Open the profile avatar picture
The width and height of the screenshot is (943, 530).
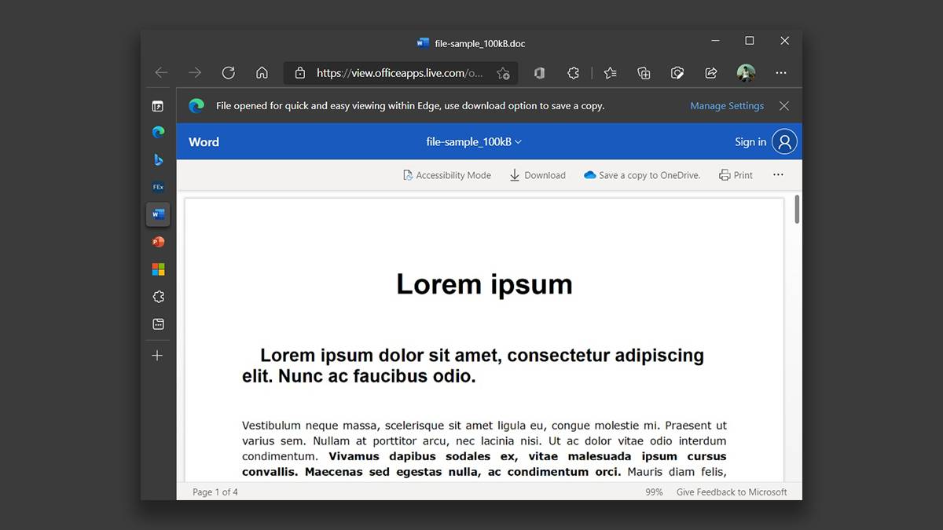pyautogui.click(x=746, y=73)
